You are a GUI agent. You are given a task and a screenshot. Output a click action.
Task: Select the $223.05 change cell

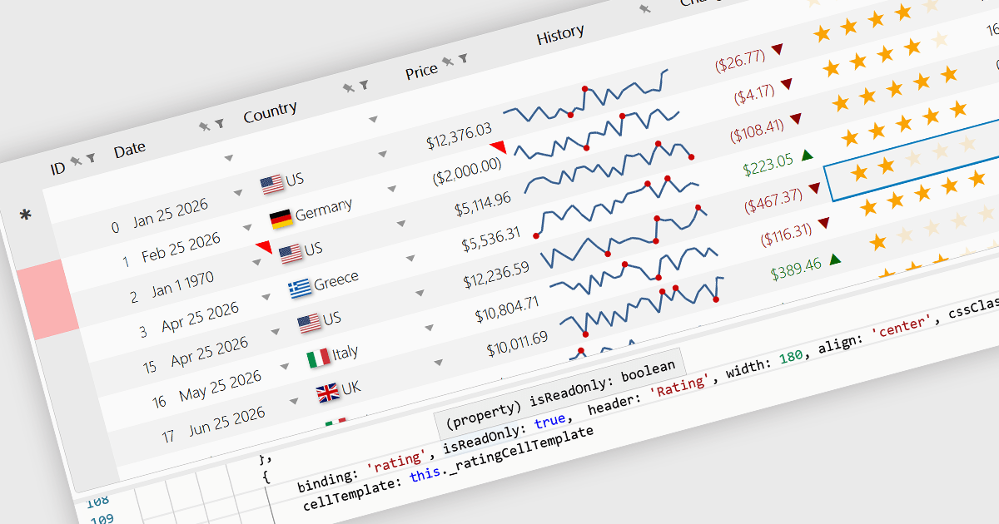click(x=768, y=164)
